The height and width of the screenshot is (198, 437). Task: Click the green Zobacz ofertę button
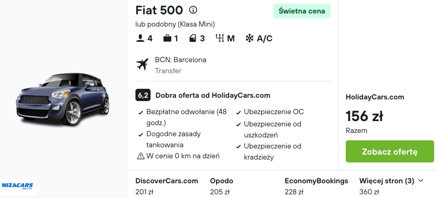point(390,152)
